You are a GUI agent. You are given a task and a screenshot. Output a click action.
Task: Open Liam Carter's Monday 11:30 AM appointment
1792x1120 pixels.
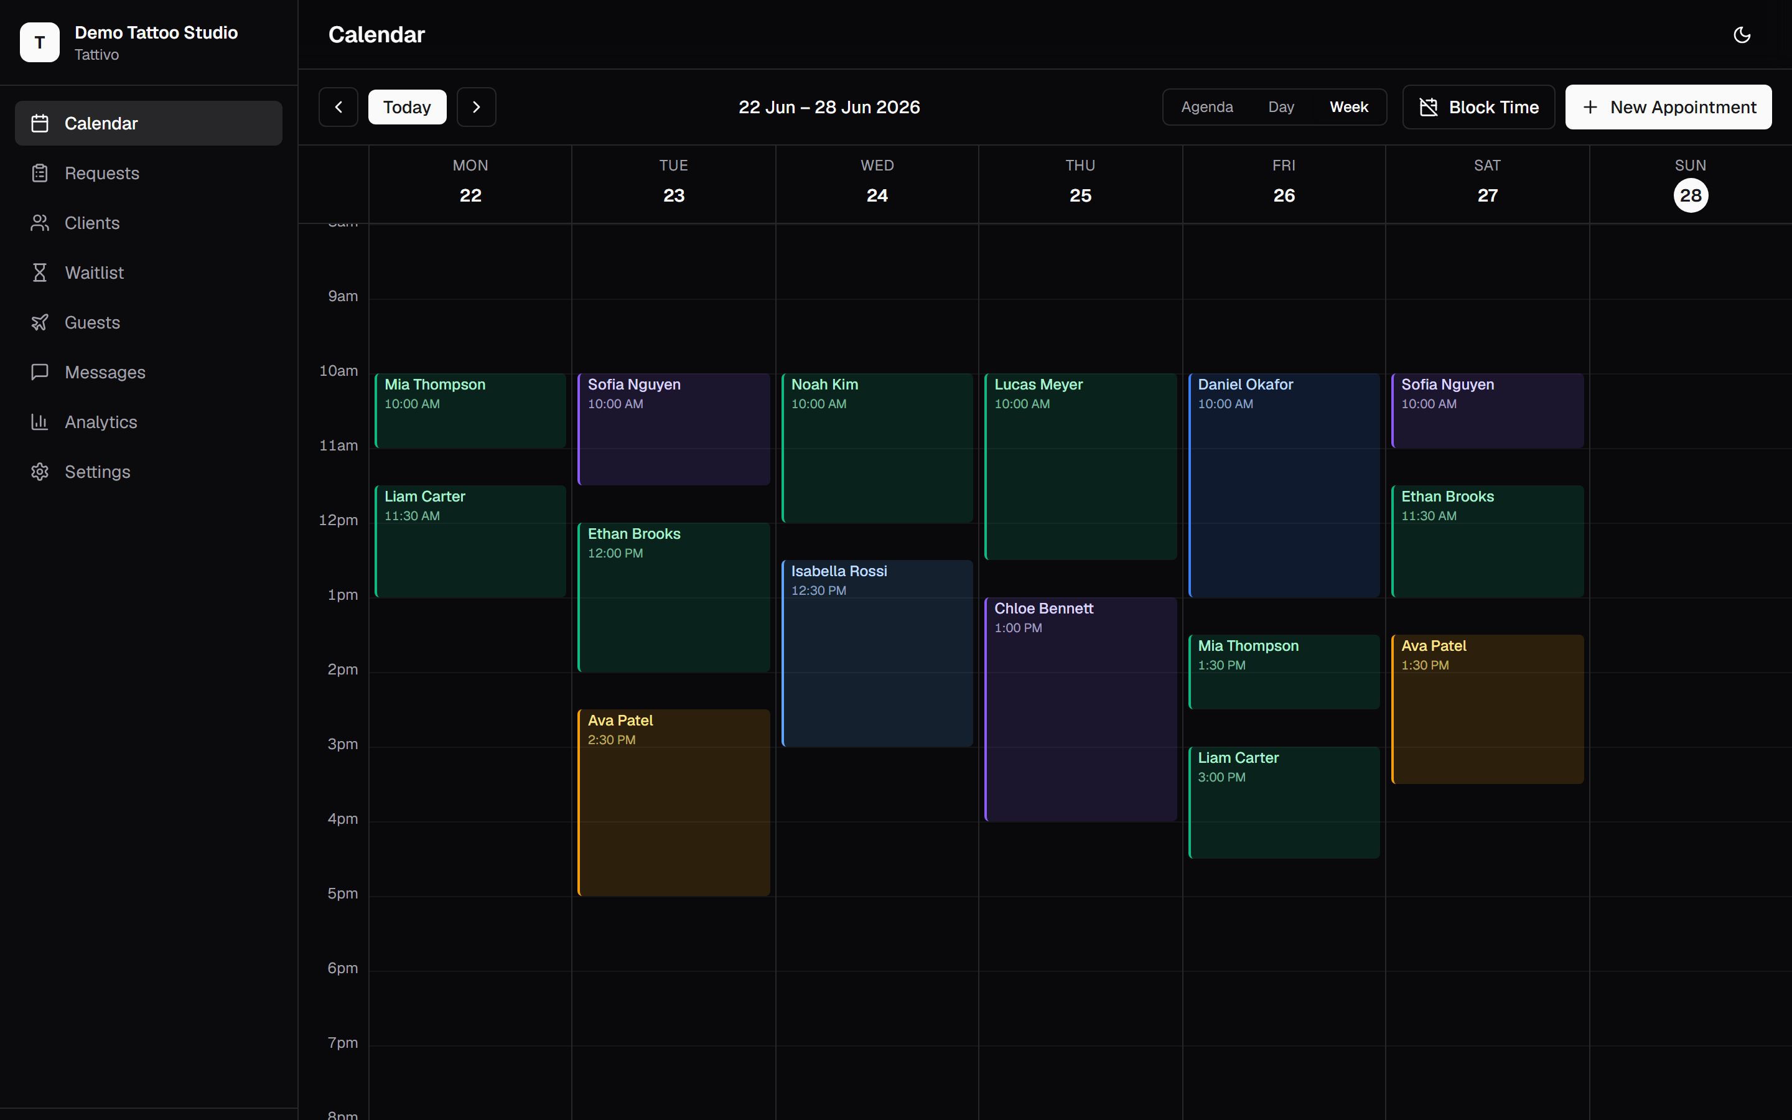tap(470, 541)
